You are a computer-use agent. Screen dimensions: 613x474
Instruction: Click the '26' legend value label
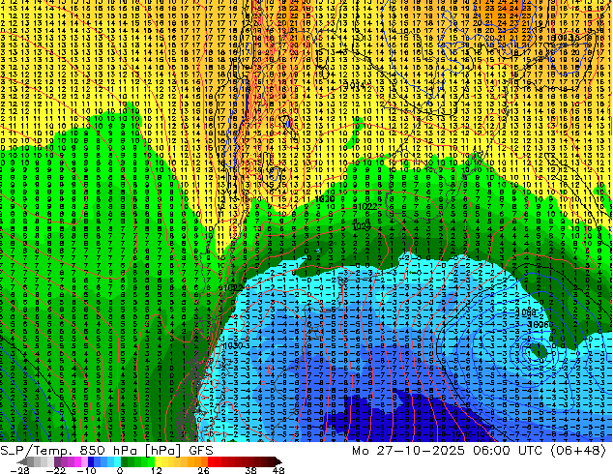203,470
